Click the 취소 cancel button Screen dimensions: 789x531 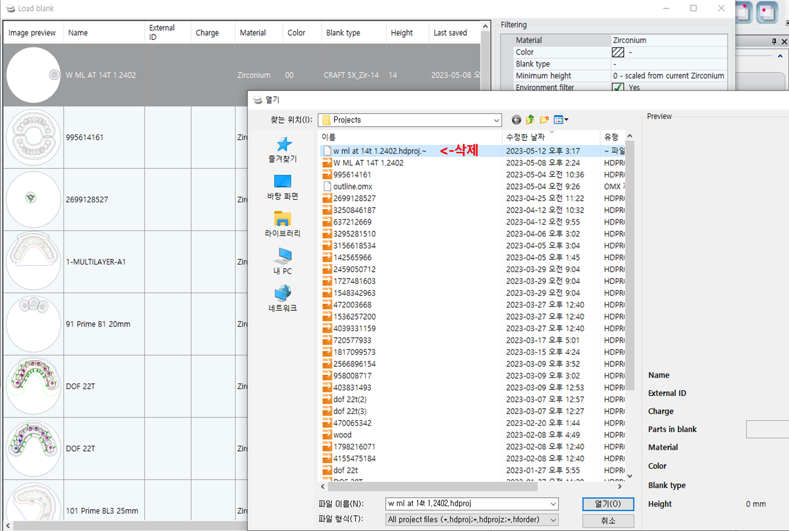607,521
